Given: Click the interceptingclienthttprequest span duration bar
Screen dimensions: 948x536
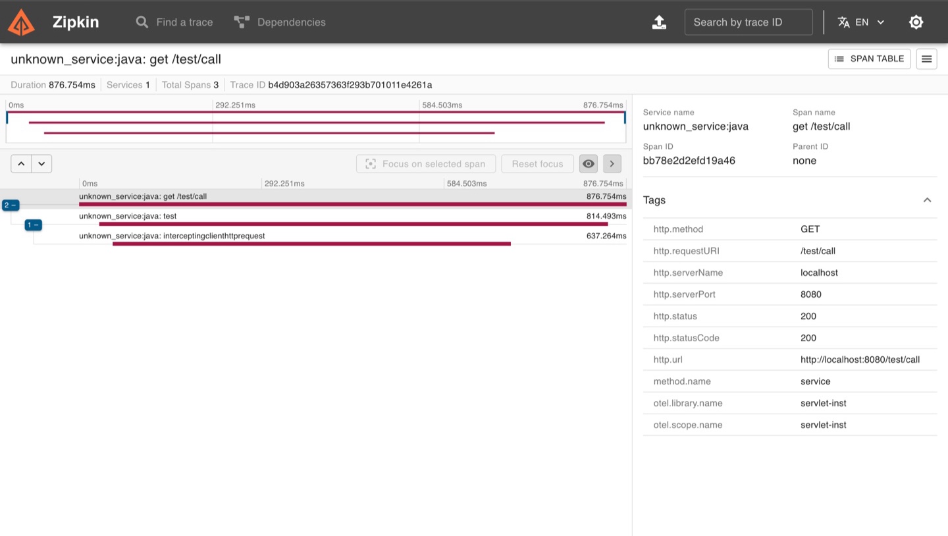Looking at the screenshot, I should click(311, 244).
